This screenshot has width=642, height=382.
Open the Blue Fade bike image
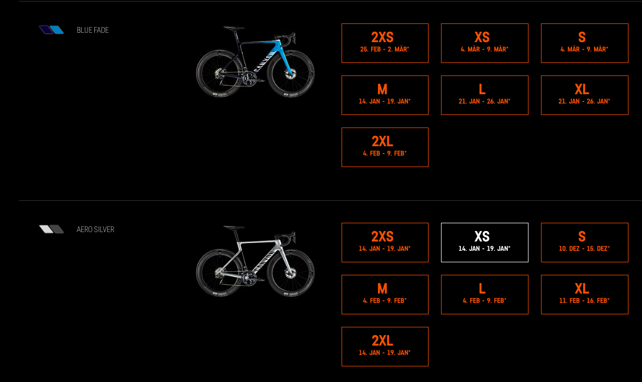pyautogui.click(x=255, y=61)
